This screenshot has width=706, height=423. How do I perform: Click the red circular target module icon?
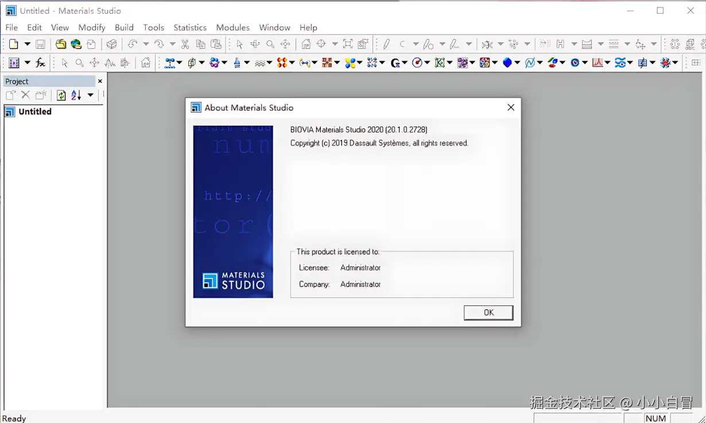417,63
